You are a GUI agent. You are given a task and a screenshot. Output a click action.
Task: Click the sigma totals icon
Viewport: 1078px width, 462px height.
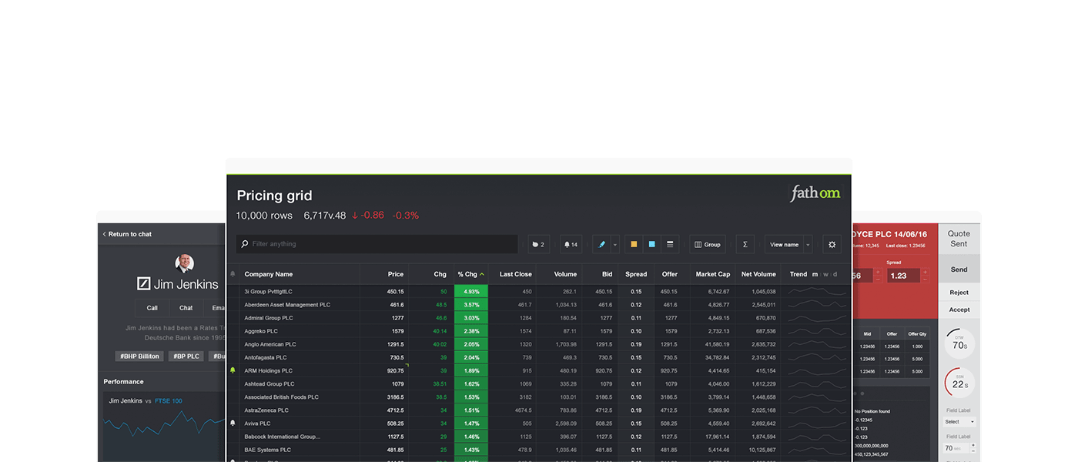point(745,244)
